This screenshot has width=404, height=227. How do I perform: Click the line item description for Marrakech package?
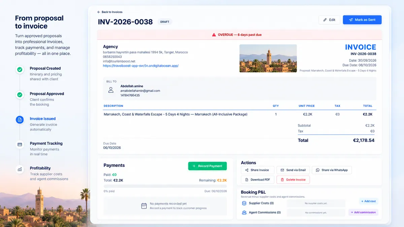coord(175,114)
